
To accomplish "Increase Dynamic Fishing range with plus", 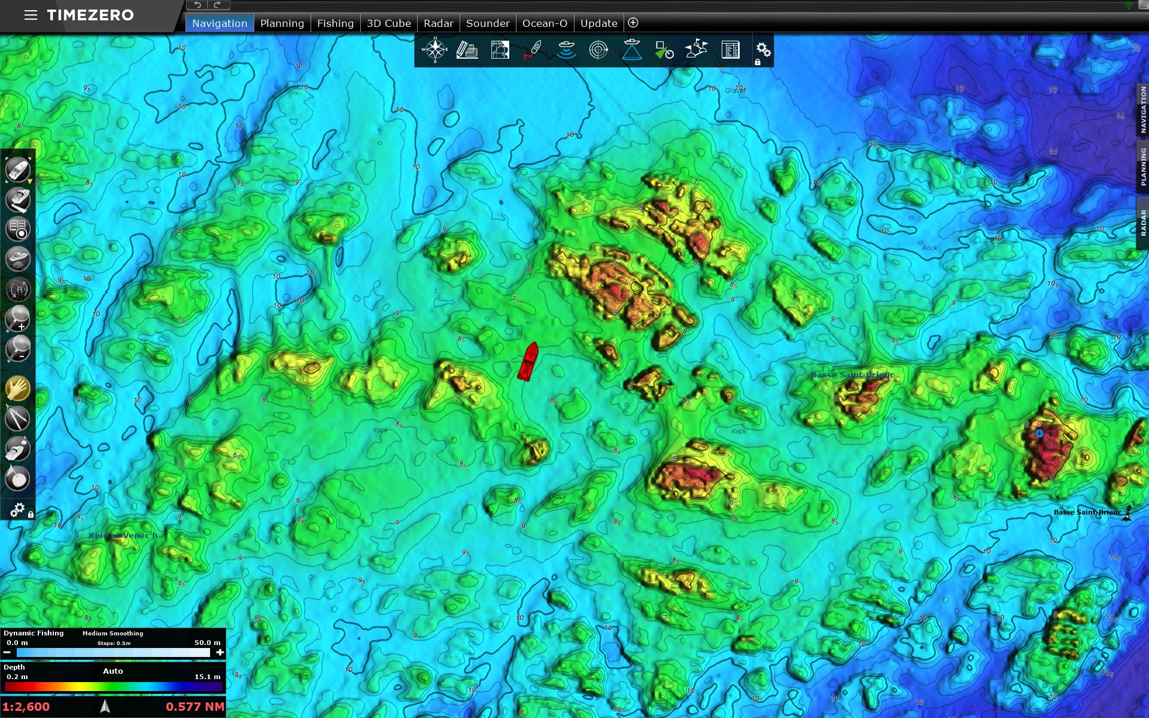I will tap(220, 652).
